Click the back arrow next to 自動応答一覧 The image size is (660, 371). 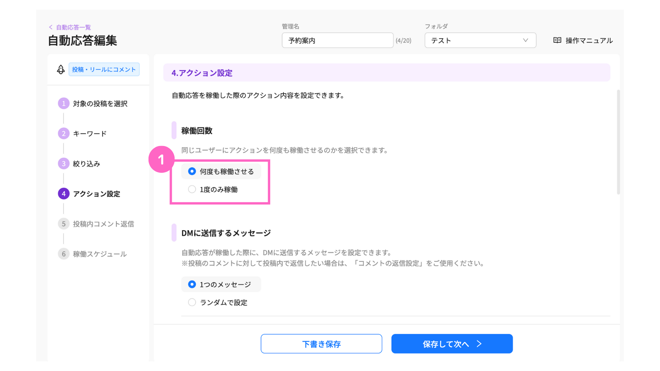coord(51,27)
